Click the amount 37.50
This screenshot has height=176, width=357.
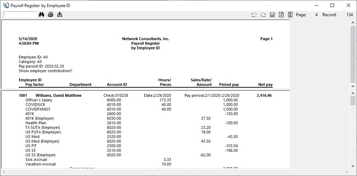pyautogui.click(x=206, y=118)
